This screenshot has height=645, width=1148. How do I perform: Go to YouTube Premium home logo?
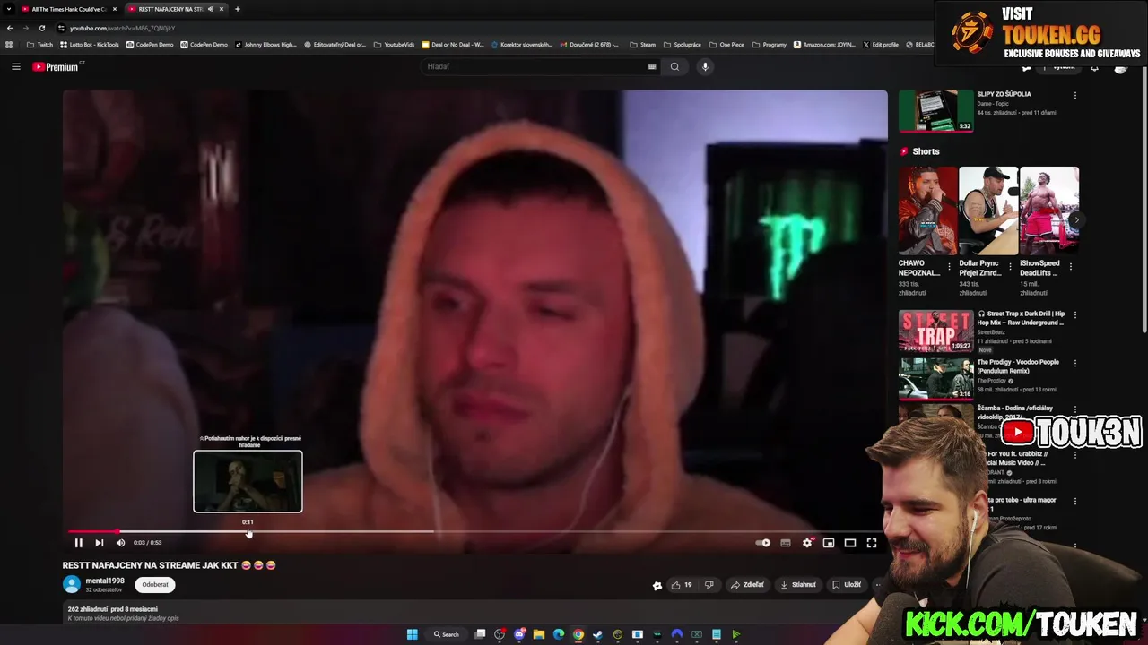pyautogui.click(x=56, y=67)
